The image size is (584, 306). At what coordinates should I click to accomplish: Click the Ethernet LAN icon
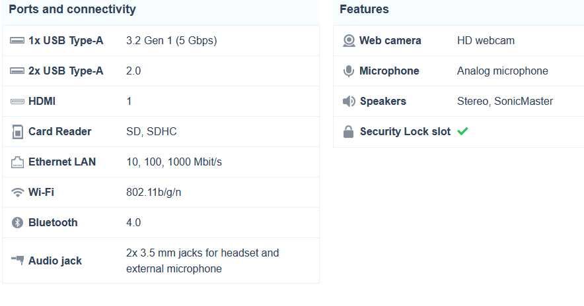[17, 162]
